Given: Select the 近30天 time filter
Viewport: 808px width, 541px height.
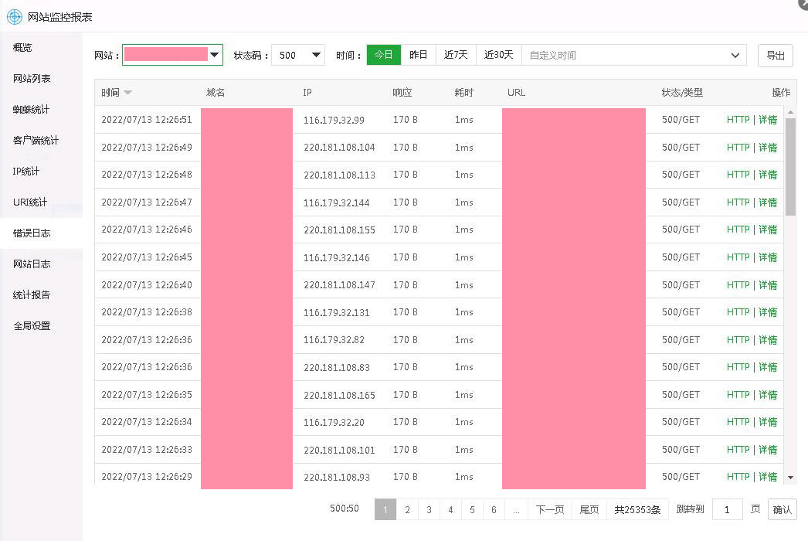Looking at the screenshot, I should tap(498, 55).
